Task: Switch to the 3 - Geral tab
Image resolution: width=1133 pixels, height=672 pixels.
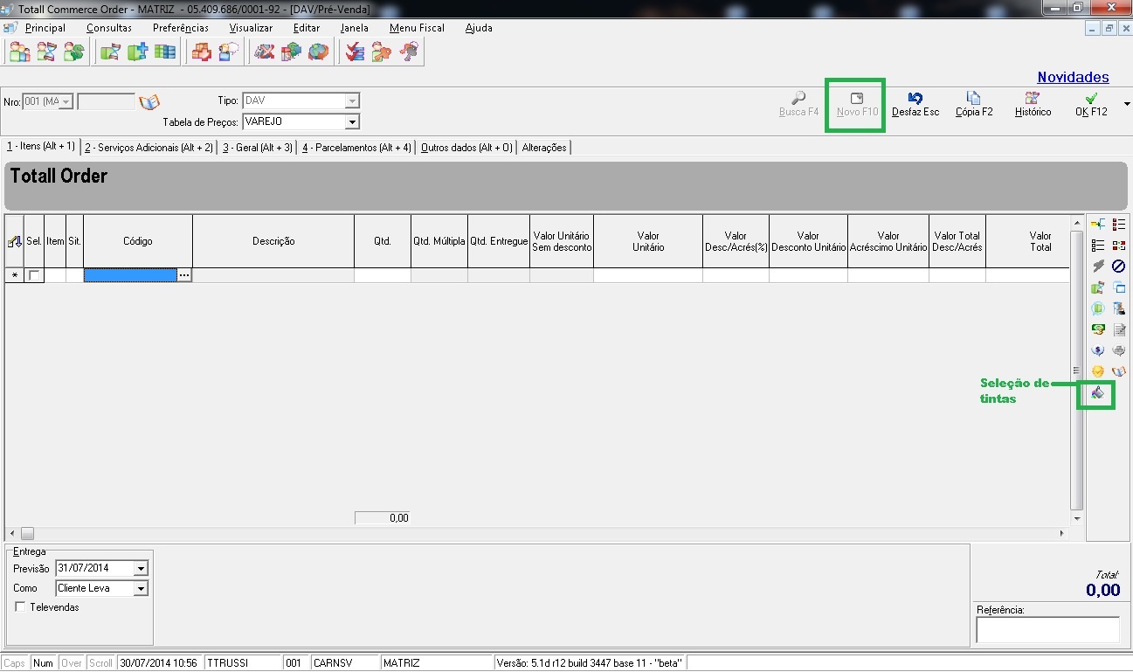Action: 257,148
